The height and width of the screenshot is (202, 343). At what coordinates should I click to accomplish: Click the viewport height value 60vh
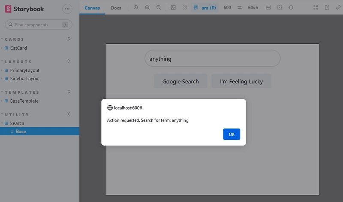coord(253,8)
